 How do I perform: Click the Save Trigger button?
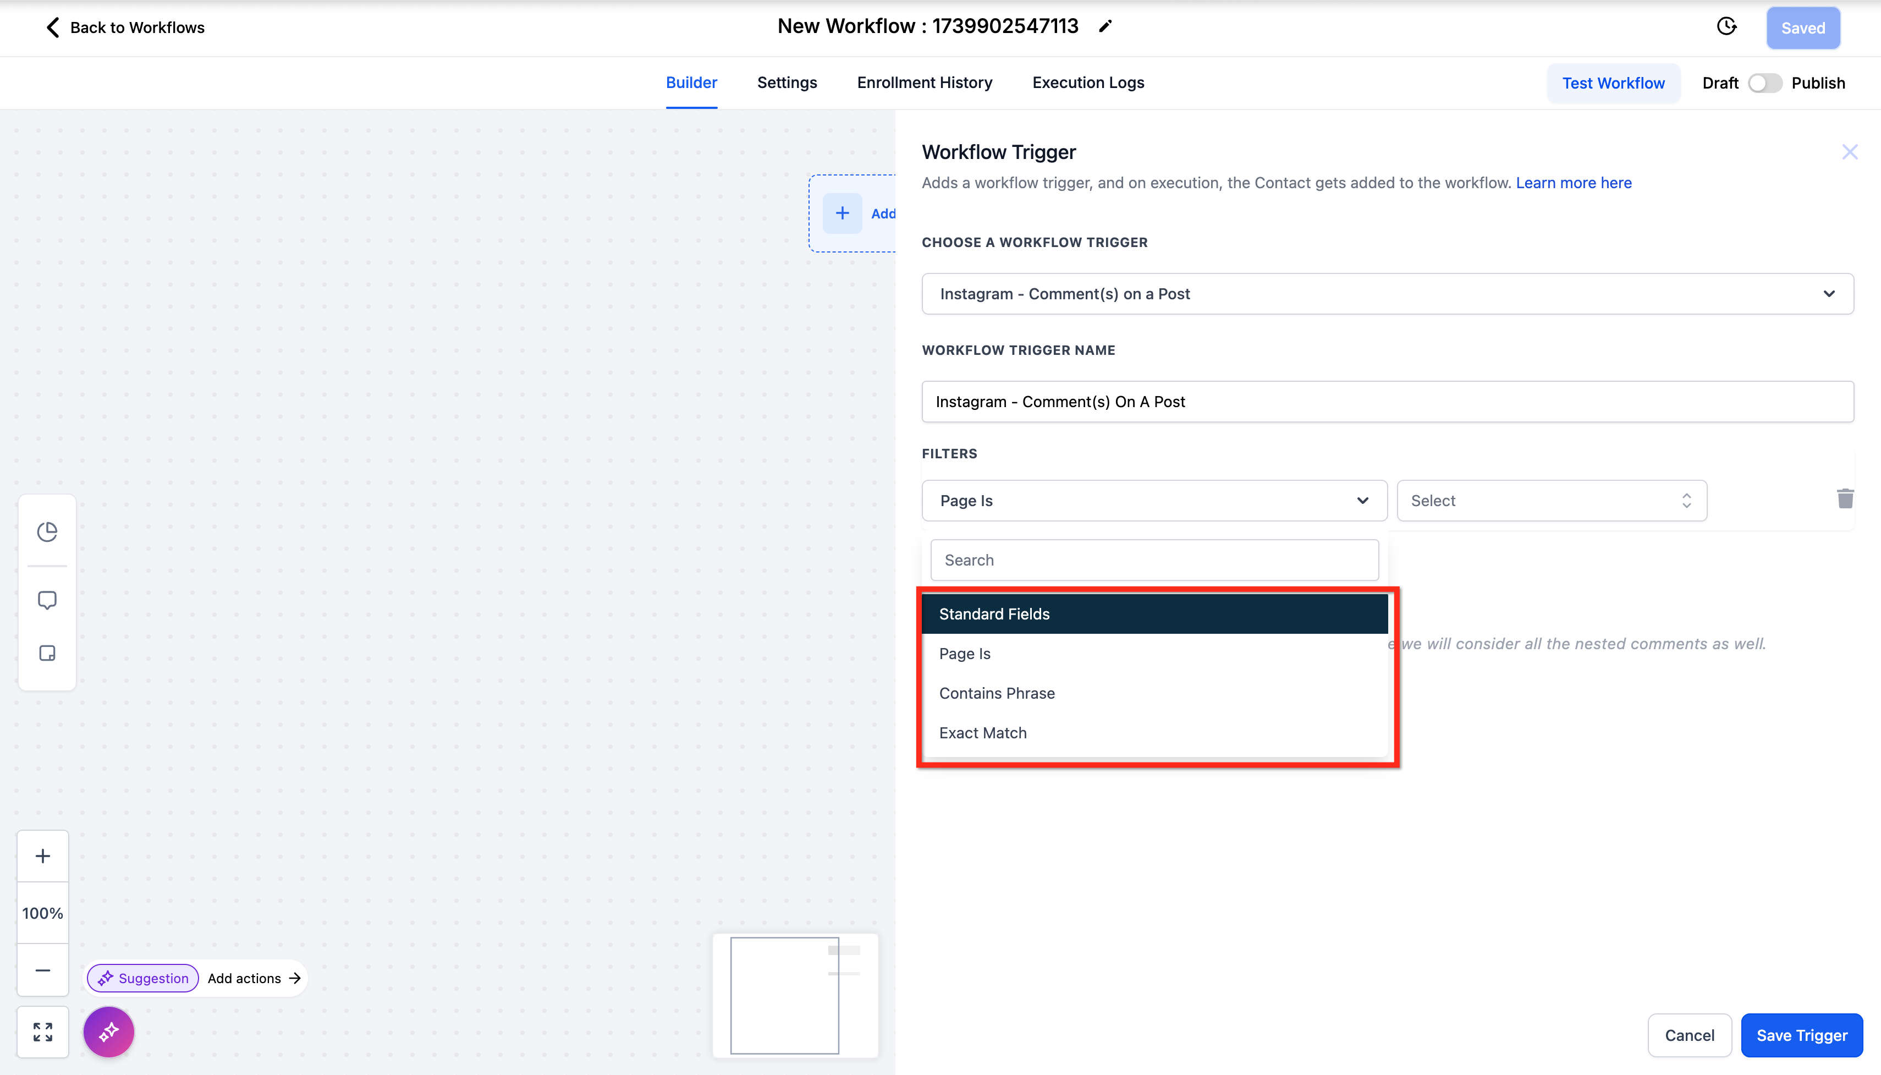click(x=1801, y=1035)
